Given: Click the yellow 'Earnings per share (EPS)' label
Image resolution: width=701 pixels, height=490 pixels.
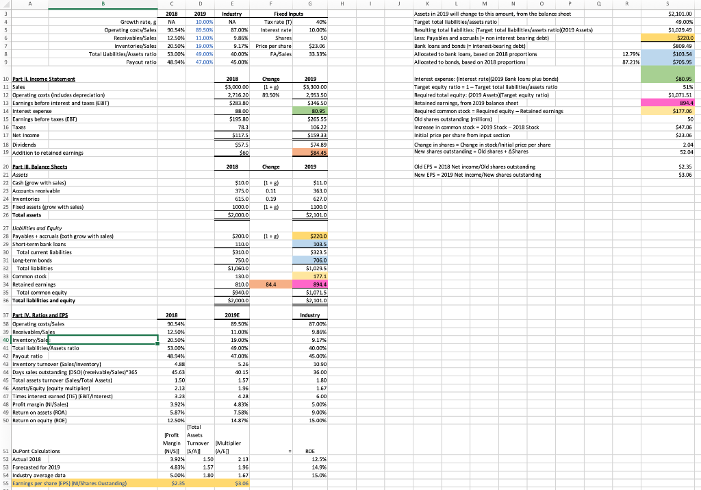Looking at the screenshot, I should tap(69, 484).
